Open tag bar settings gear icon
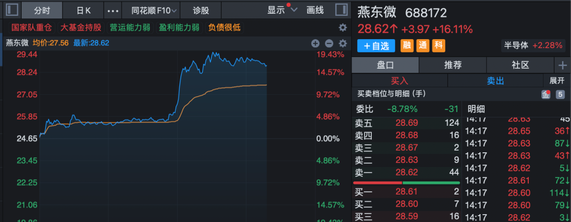Image resolution: width=571 pixels, height=222 pixels. point(343,27)
